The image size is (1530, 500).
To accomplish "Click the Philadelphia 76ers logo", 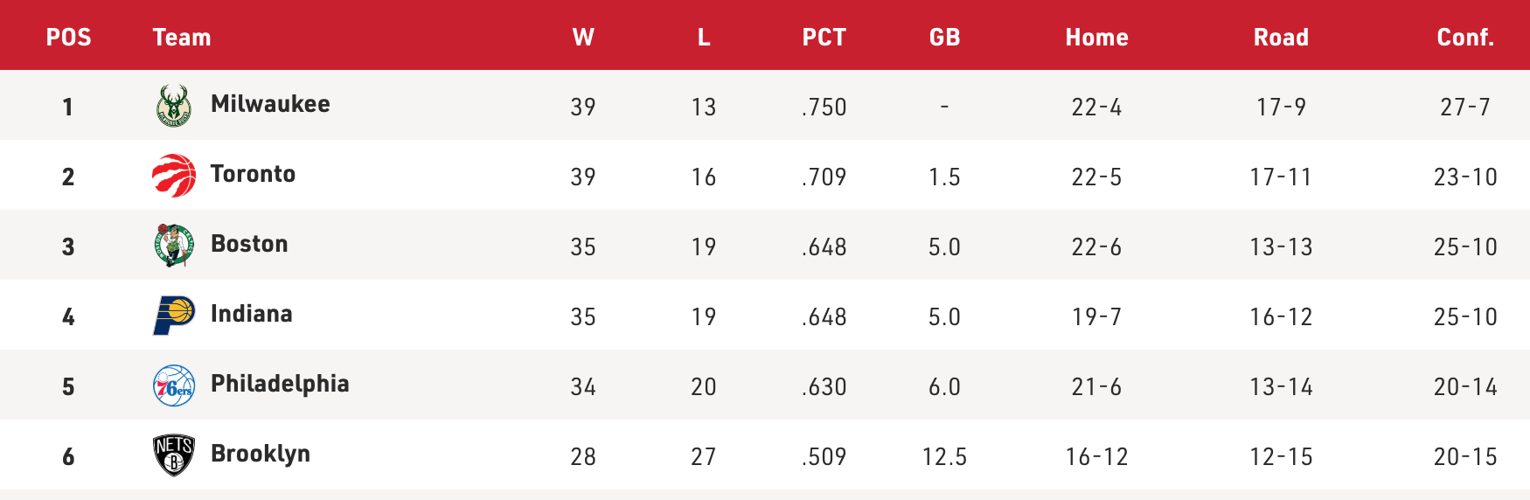I will [173, 385].
